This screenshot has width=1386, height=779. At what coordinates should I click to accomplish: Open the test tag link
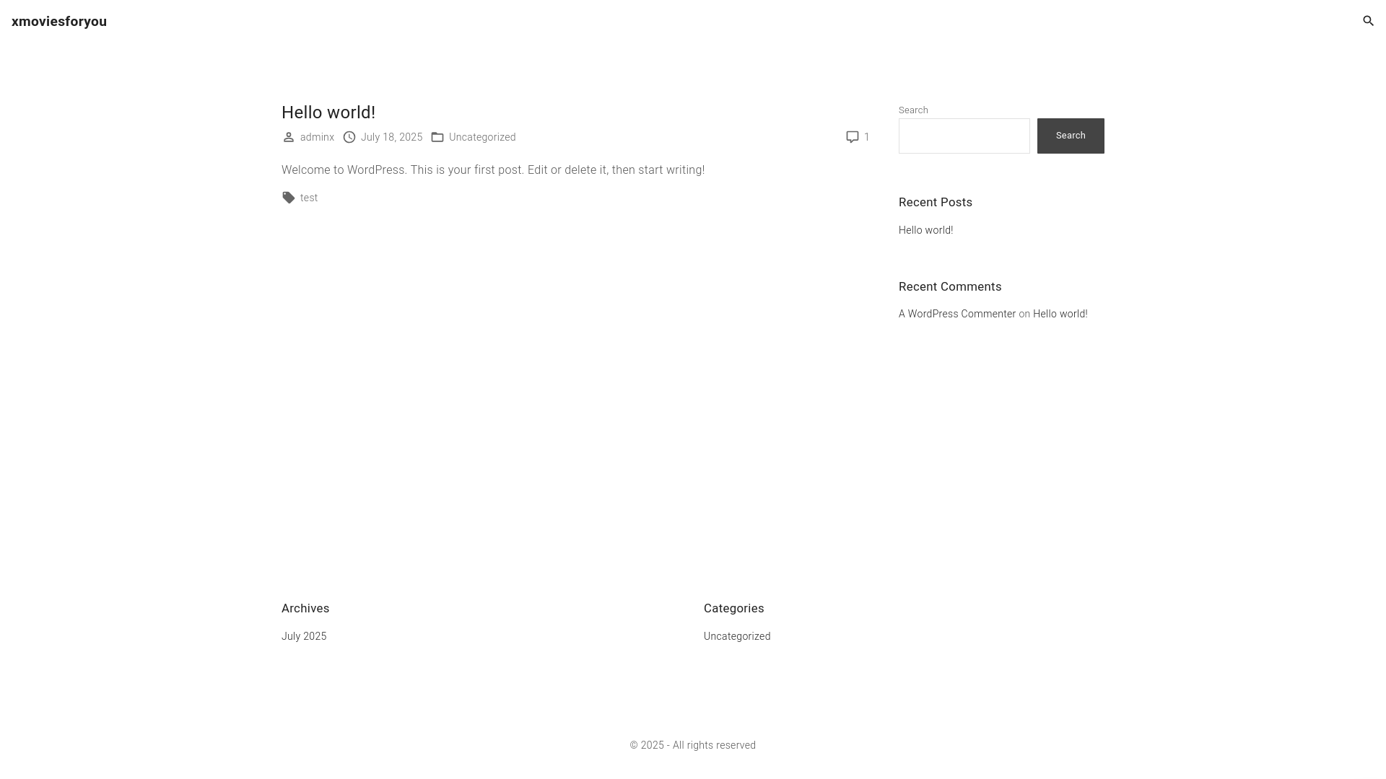pyautogui.click(x=309, y=198)
